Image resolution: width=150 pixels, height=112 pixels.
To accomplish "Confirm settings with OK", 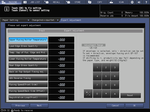I will tap(134, 106).
